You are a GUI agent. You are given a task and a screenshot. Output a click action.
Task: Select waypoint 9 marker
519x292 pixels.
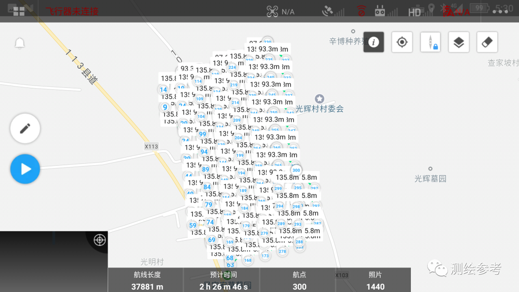[165, 107]
